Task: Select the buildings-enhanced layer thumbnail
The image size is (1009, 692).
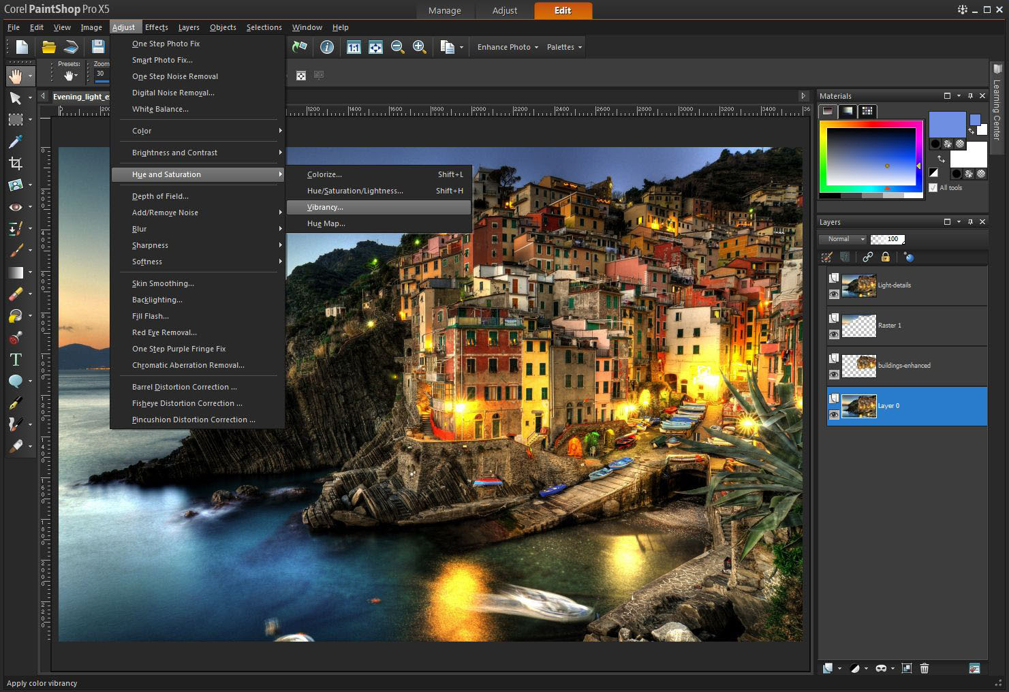Action: [x=858, y=366]
